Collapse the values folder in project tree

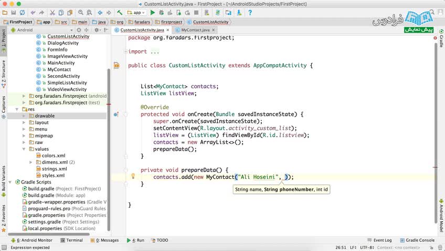click(24, 149)
